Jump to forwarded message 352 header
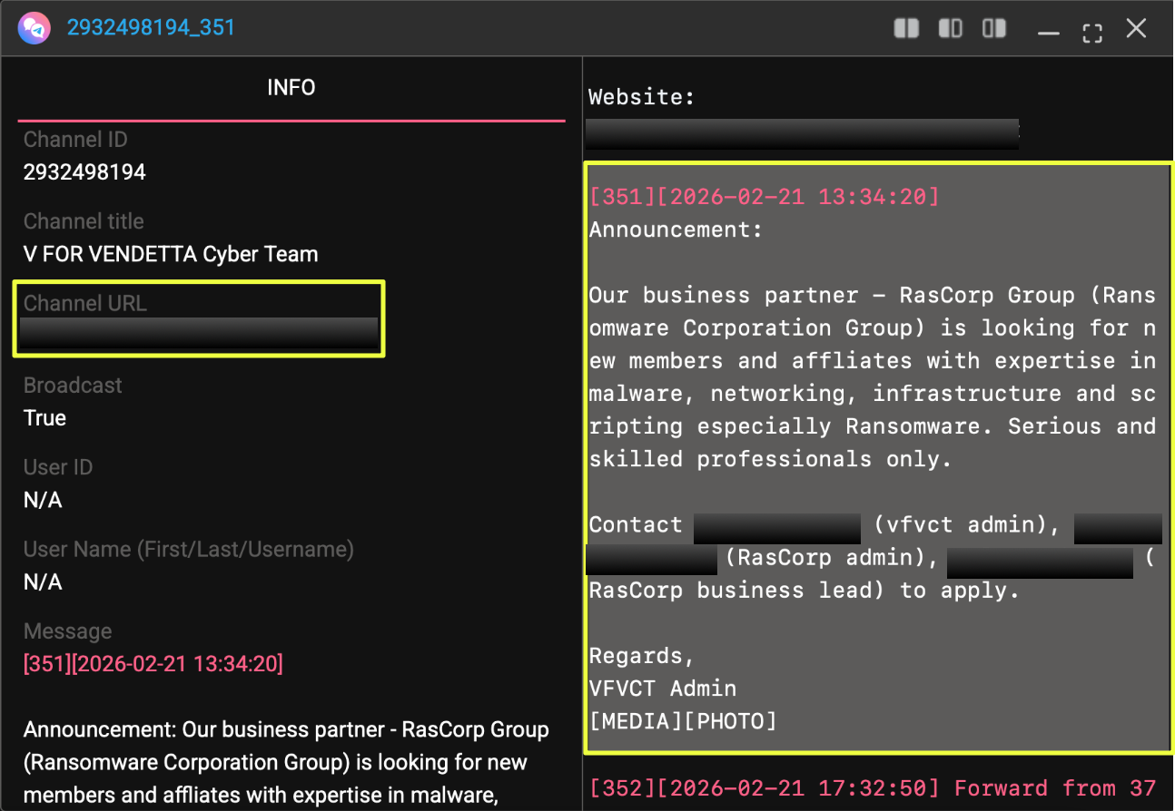The height and width of the screenshot is (811, 1175). click(x=872, y=787)
